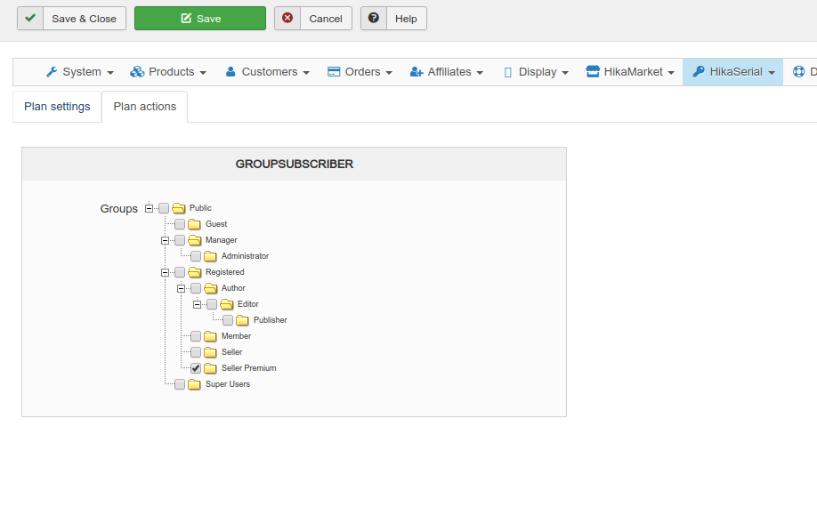Select the Super Users group label
The height and width of the screenshot is (523, 817).
pos(228,384)
